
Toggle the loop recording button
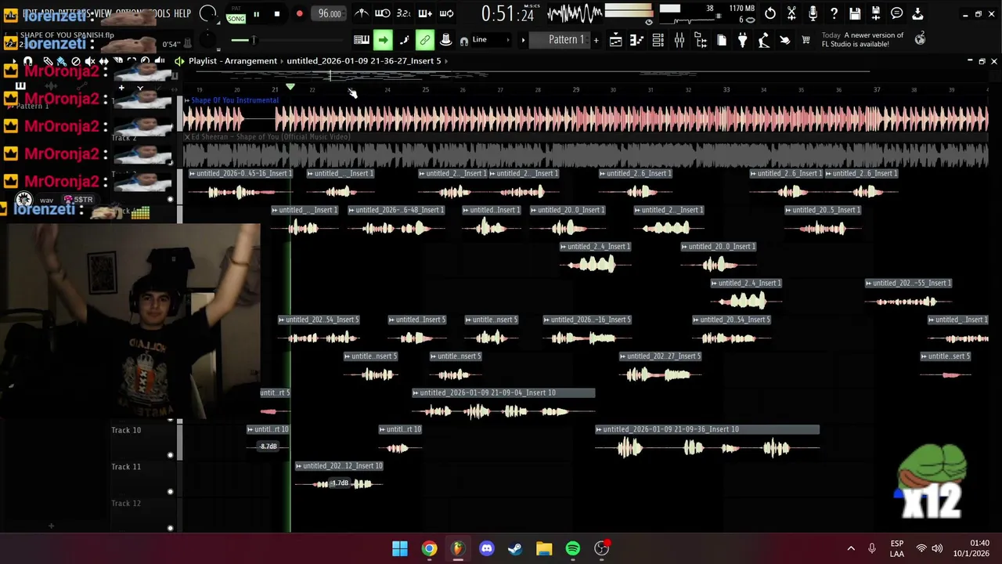point(447,13)
